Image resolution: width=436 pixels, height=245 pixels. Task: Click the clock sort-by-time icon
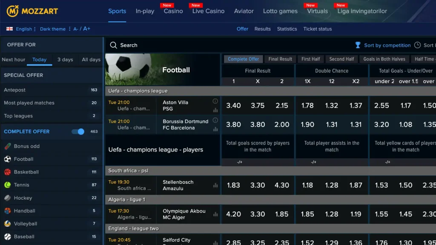(417, 45)
